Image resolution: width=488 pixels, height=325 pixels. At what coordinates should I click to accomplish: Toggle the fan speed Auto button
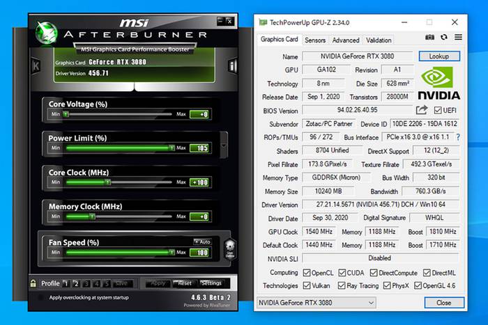click(x=202, y=241)
